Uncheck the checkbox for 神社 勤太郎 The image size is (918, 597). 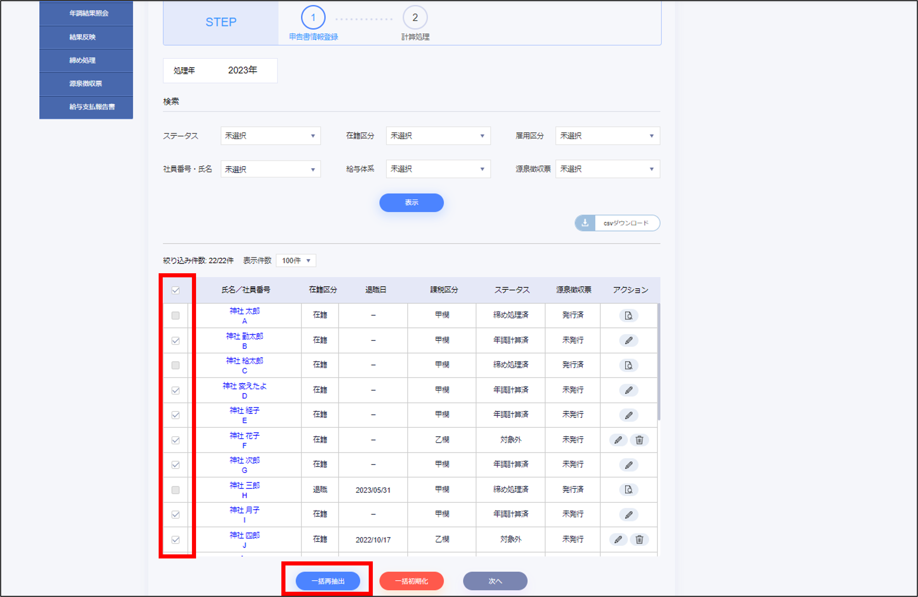pyautogui.click(x=176, y=341)
